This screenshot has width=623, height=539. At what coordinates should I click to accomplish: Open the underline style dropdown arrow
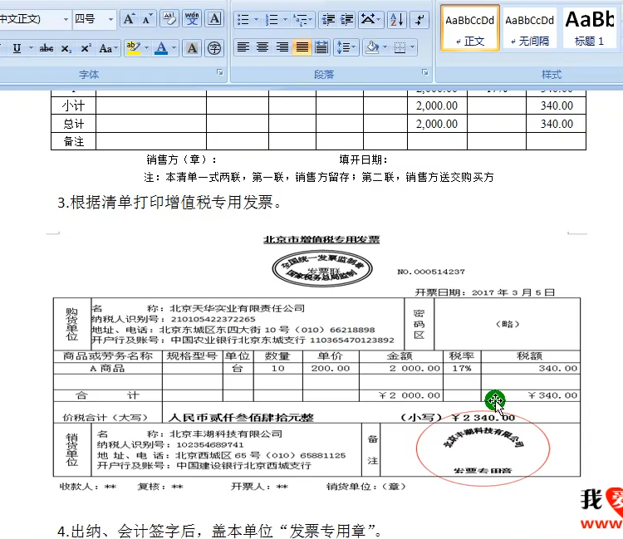[x=31, y=48]
